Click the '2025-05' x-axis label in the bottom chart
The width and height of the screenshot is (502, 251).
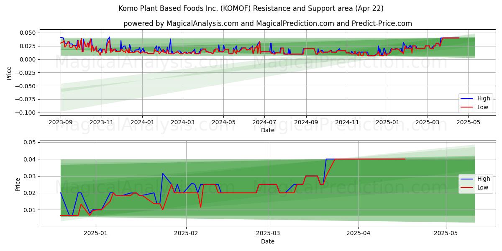click(x=446, y=233)
